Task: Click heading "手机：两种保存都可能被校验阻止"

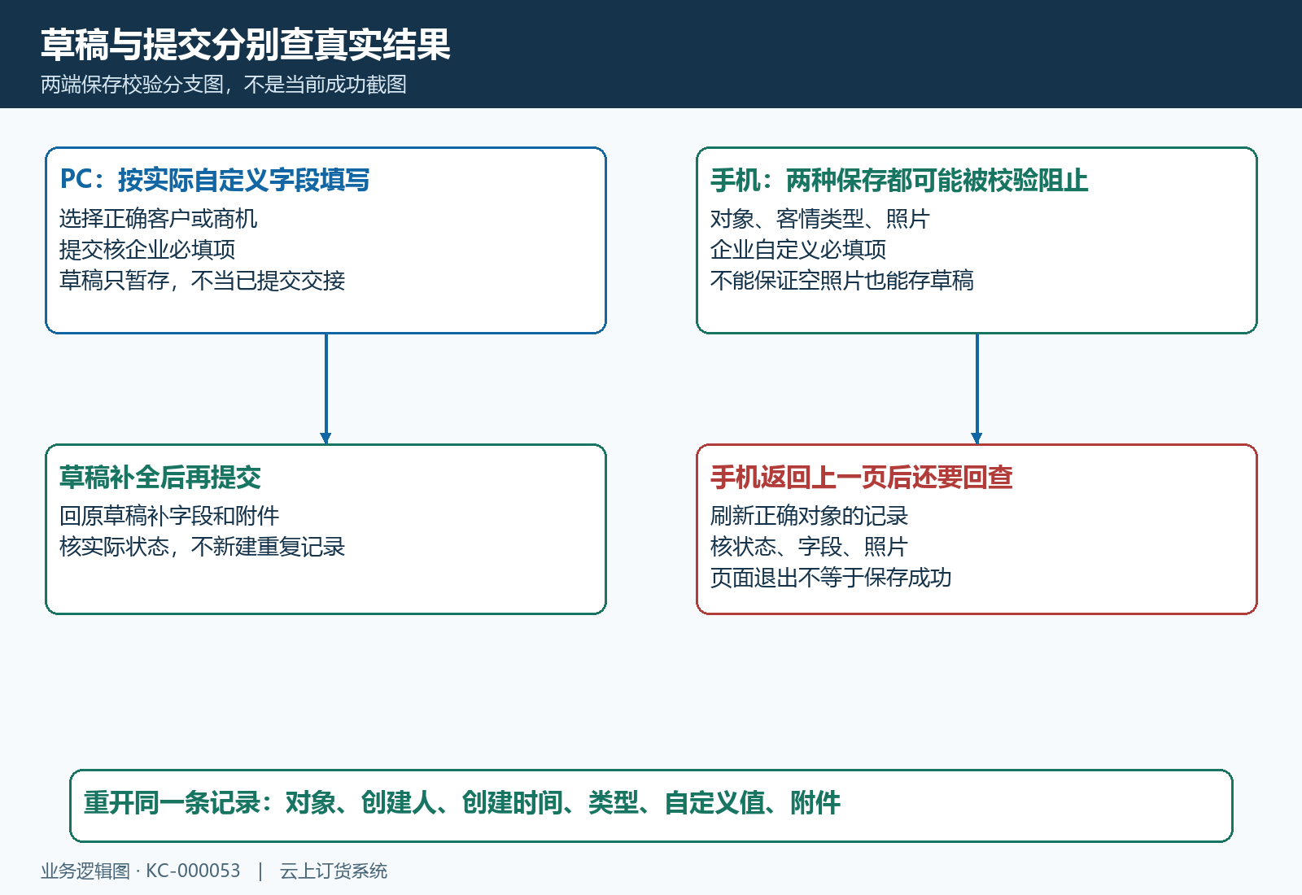Action: [899, 180]
